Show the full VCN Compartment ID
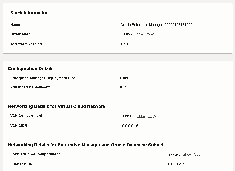 (141, 116)
